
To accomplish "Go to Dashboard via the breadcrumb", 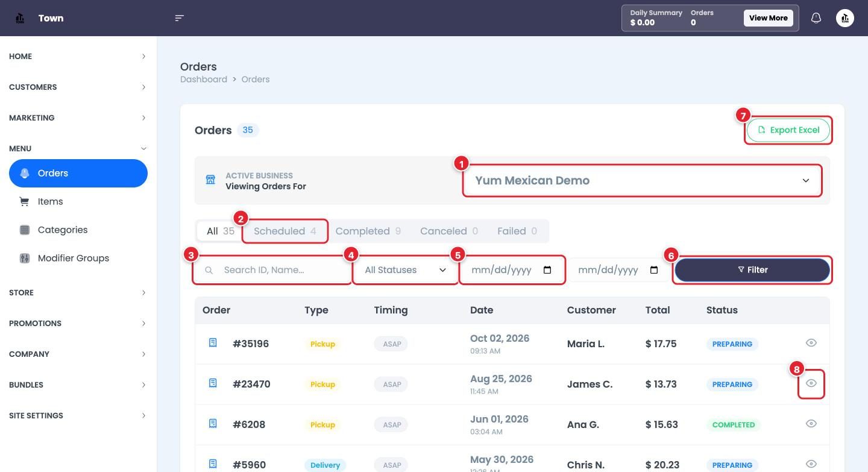I will pos(204,80).
